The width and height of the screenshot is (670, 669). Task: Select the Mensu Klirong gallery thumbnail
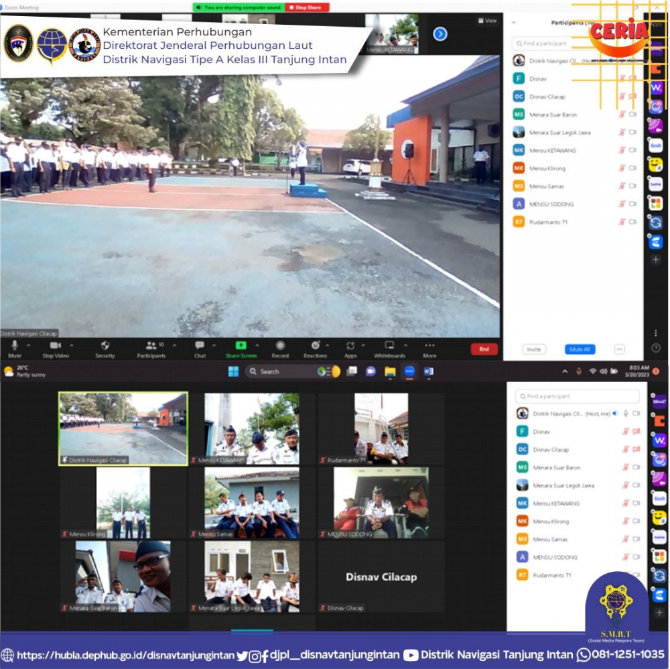point(123,502)
